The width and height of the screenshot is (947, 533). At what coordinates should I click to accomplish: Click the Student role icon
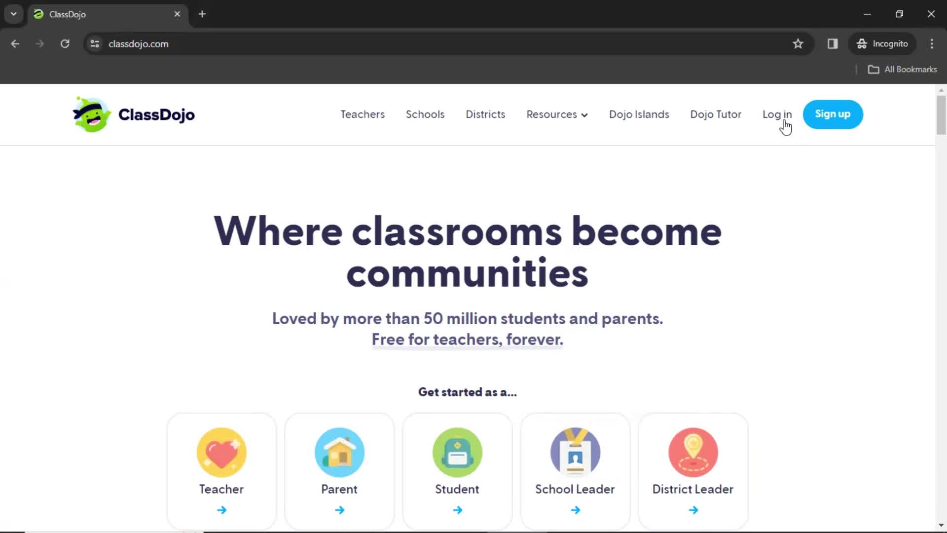click(457, 452)
